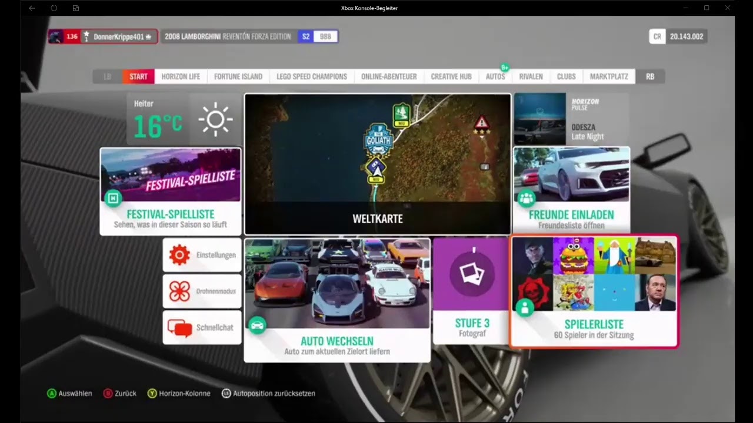Viewport: 753px width, 423px height.
Task: Click the red gear skull avatar
Action: [532, 293]
